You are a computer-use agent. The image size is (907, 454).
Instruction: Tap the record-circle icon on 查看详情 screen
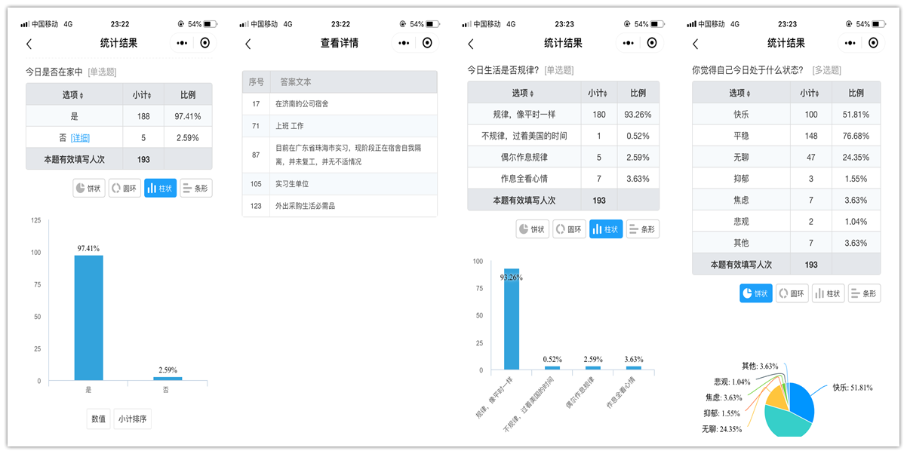tap(428, 43)
